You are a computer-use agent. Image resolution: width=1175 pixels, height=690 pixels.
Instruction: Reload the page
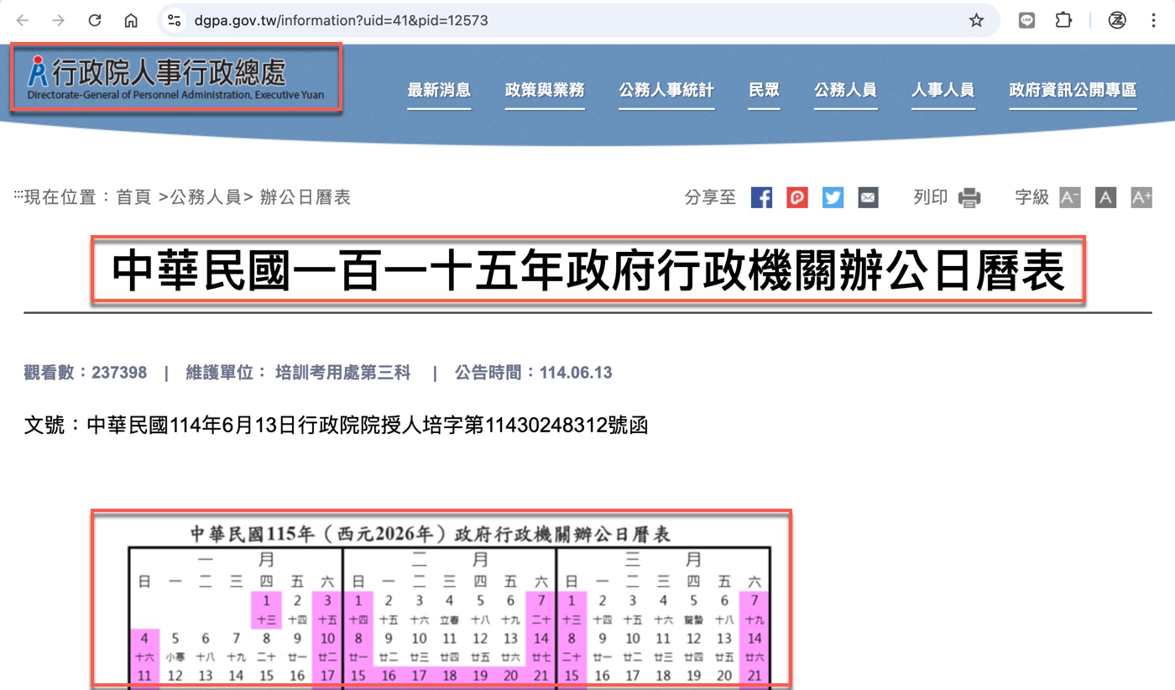click(x=95, y=20)
